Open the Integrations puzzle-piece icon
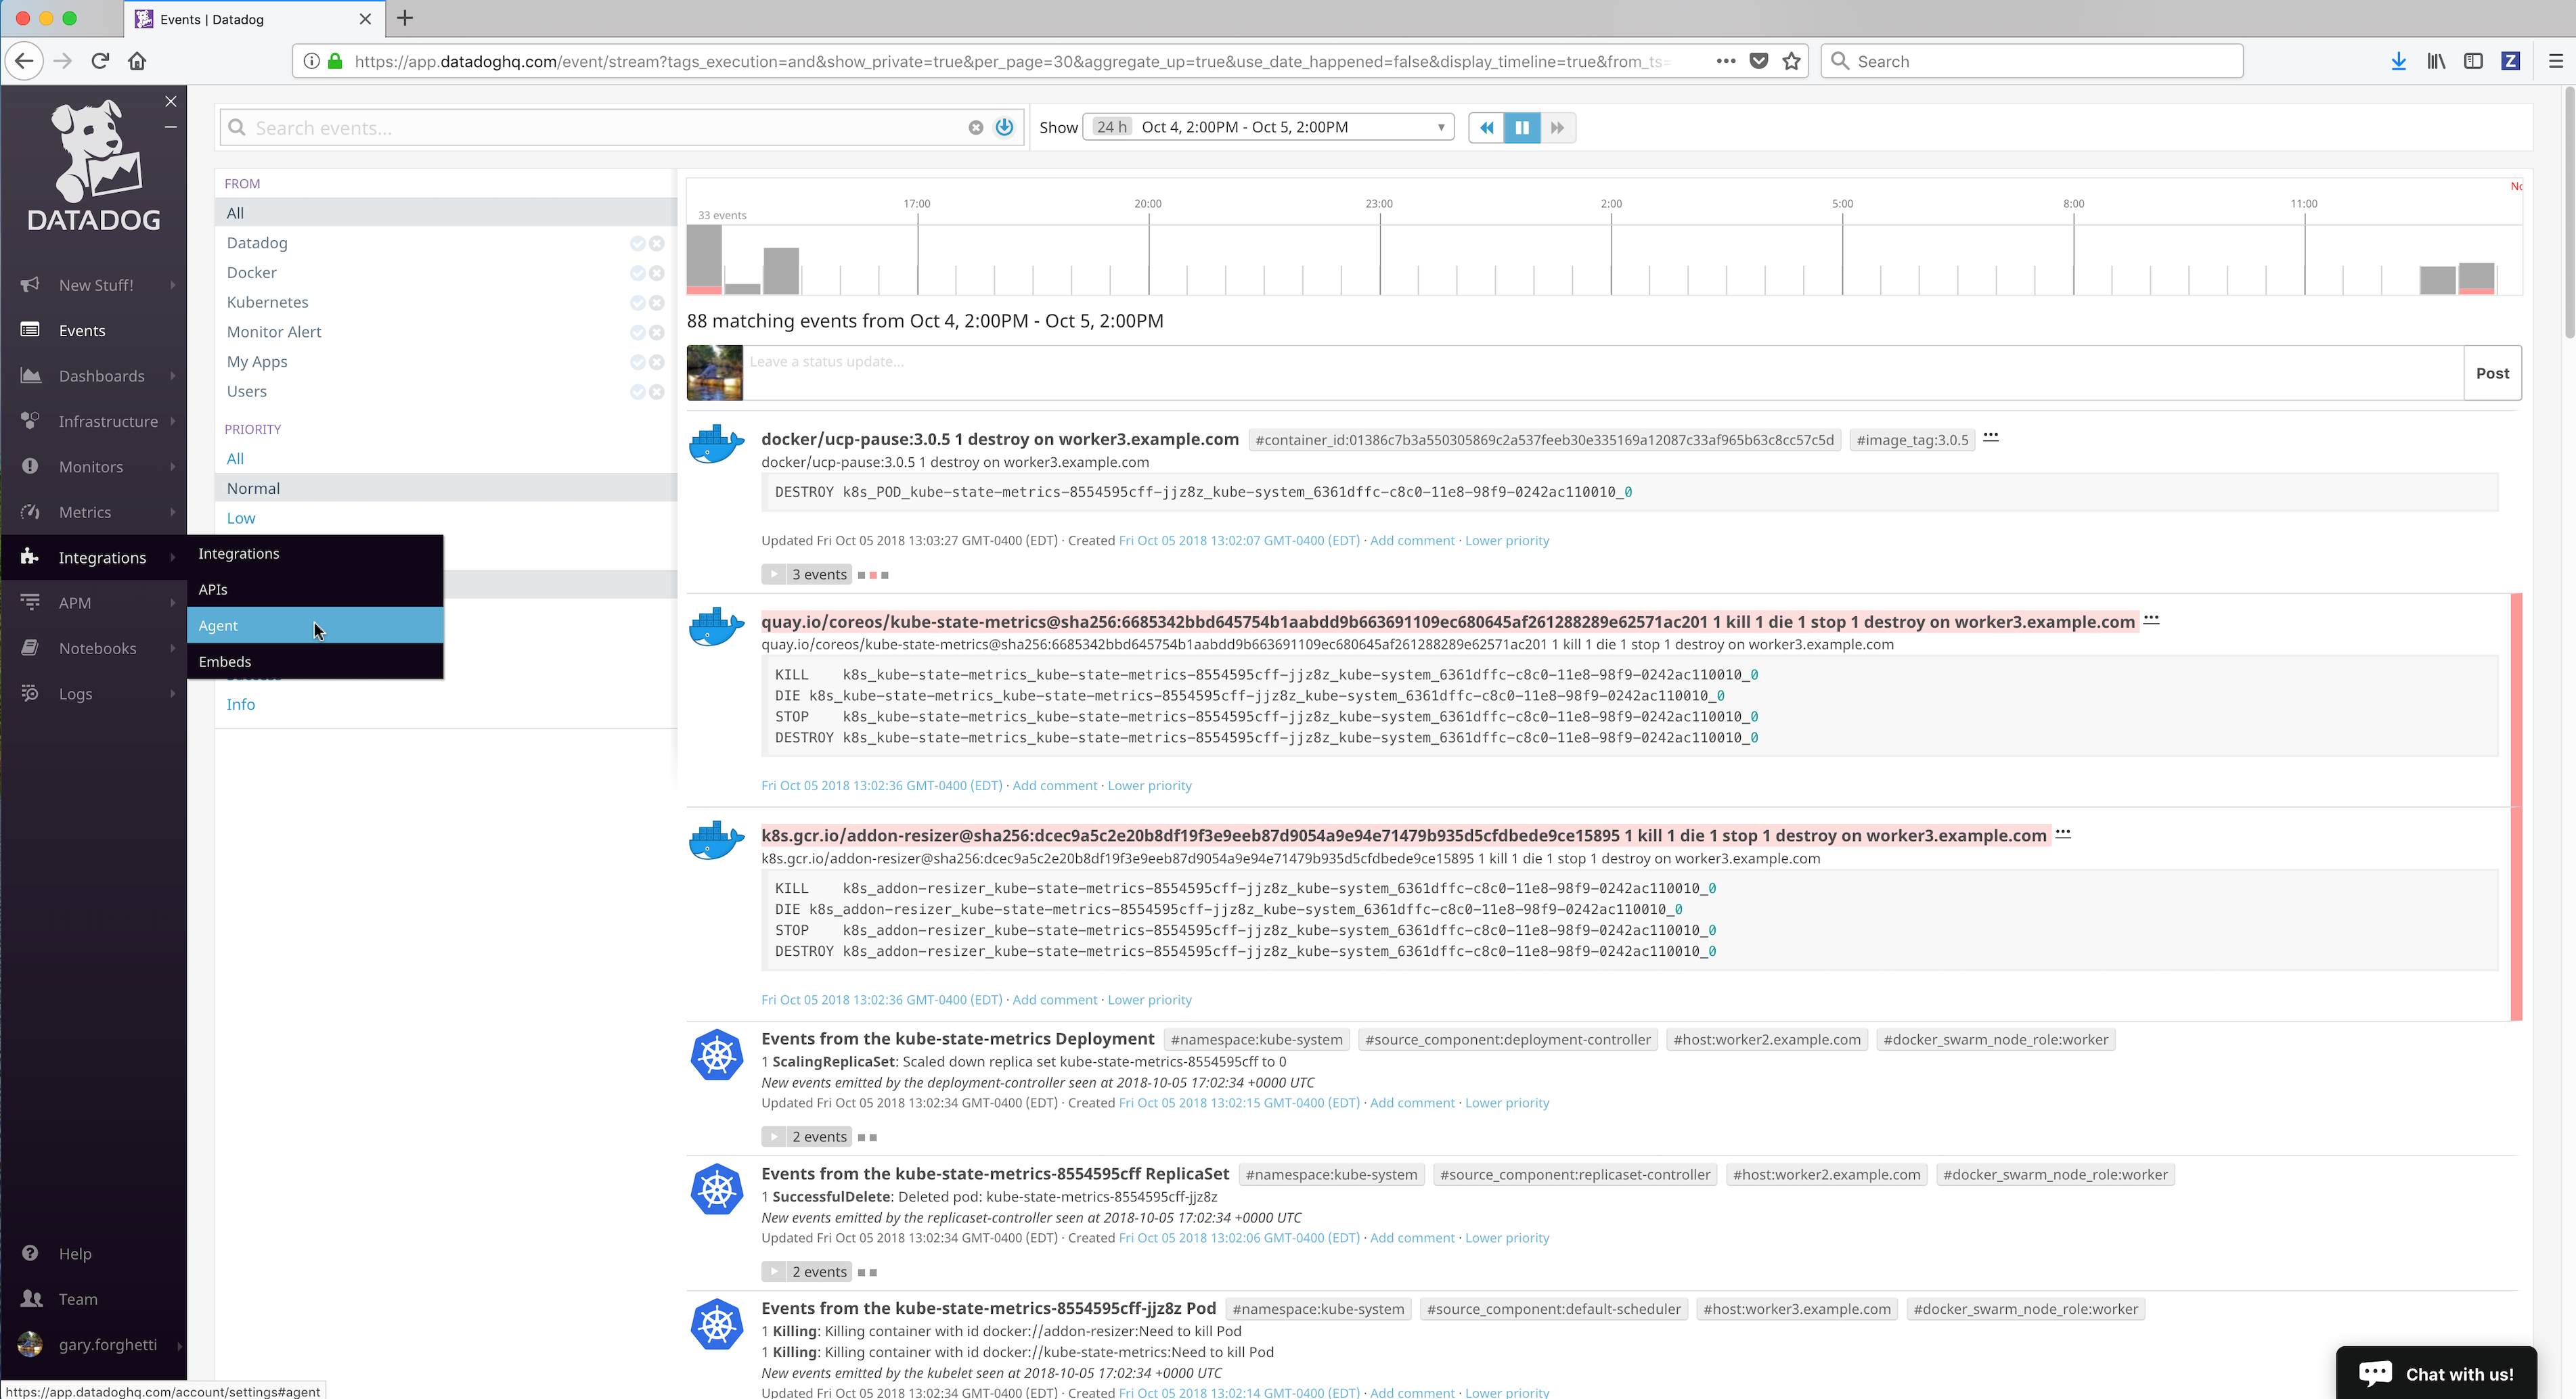Screen dimensions: 2576x1399 tap(31, 557)
